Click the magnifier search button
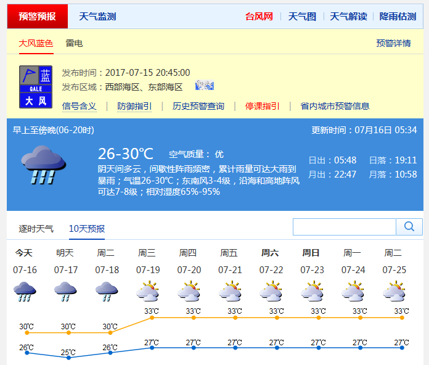The width and height of the screenshot is (429, 365). 409,227
